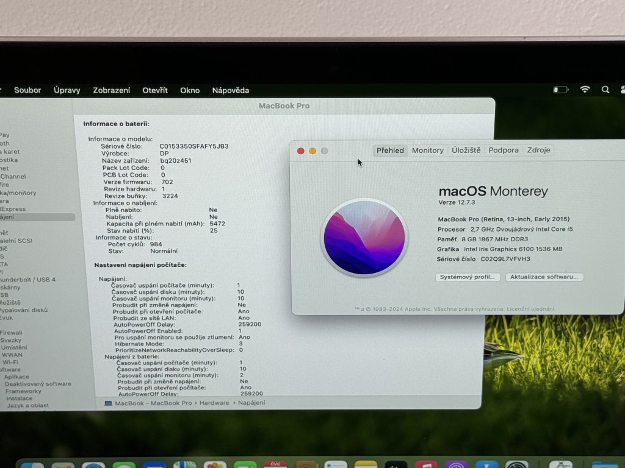
Task: Select Grafika/monitory entry in sidebar
Action: point(18,193)
